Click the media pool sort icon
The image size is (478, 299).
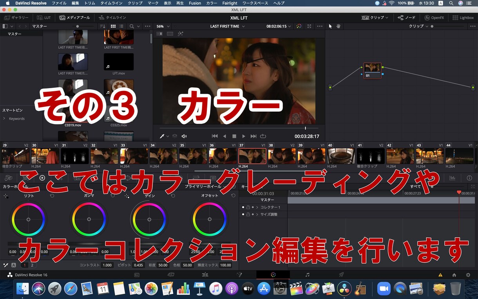tap(103, 26)
